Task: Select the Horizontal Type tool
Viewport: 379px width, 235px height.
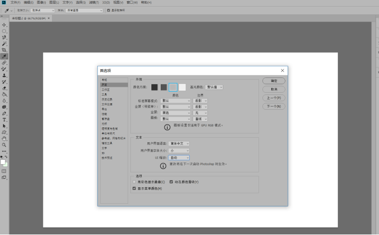Action: tap(4, 119)
